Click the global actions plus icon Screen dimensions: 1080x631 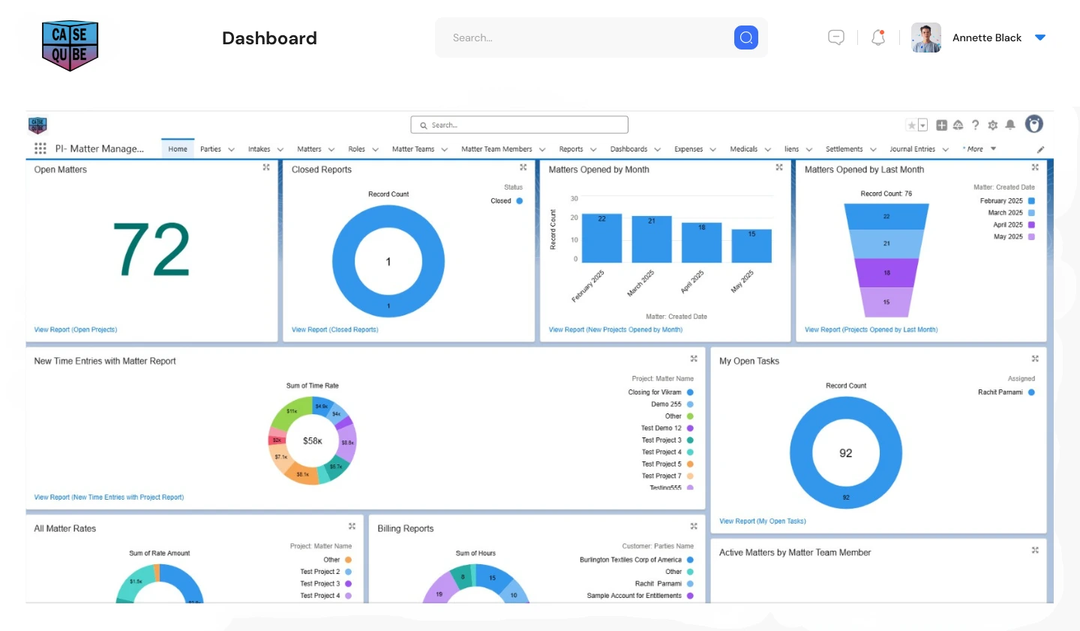coord(941,125)
